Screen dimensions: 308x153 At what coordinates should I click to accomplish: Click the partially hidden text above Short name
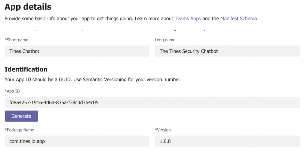pos(150,30)
